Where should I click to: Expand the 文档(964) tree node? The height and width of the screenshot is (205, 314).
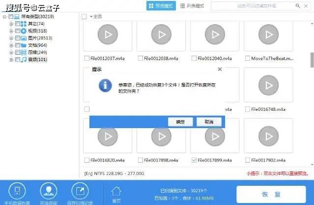pyautogui.click(x=11, y=45)
